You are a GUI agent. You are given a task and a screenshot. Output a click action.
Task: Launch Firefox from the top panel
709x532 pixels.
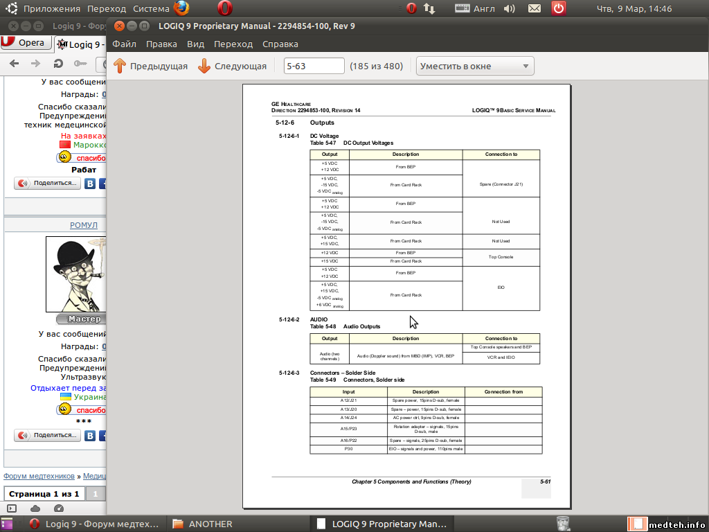pos(181,8)
